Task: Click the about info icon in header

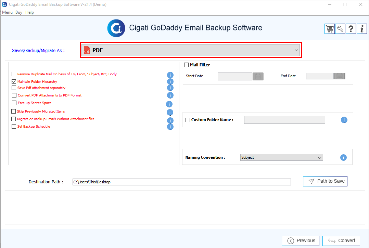Action: 362,29
